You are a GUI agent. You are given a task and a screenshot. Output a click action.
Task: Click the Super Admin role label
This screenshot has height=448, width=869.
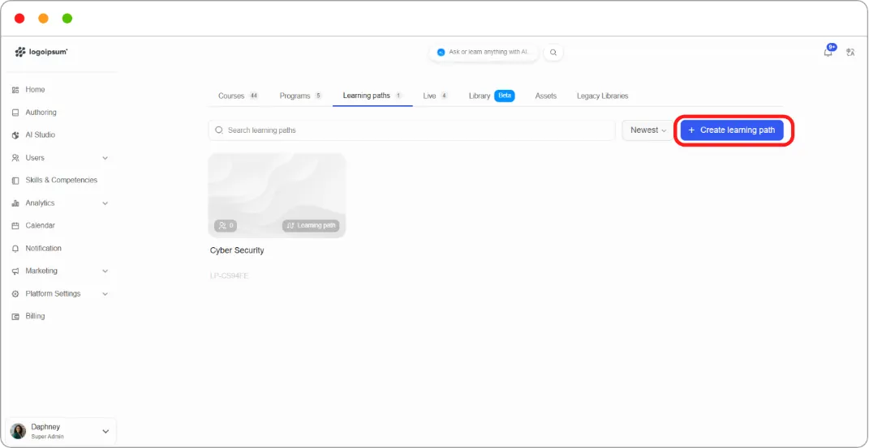click(x=48, y=437)
